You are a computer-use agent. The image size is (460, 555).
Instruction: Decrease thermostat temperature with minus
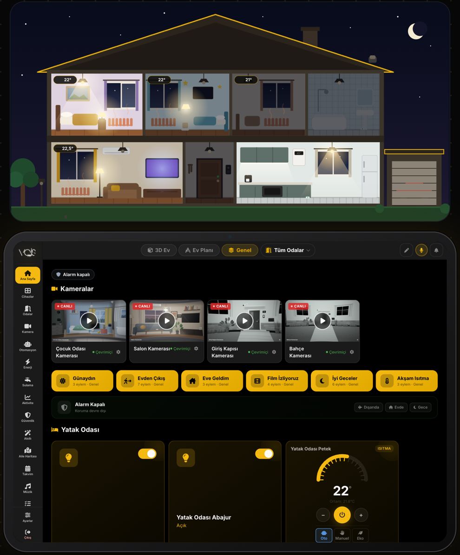pos(323,515)
